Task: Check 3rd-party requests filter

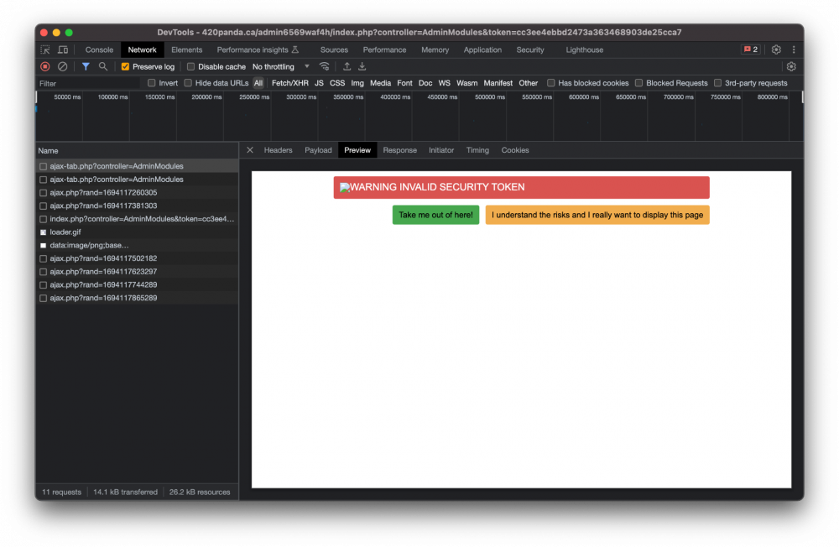Action: tap(717, 84)
